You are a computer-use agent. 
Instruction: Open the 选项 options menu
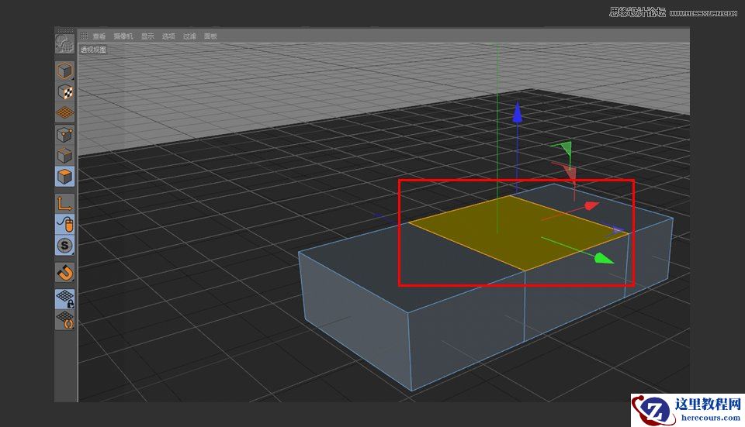(168, 36)
